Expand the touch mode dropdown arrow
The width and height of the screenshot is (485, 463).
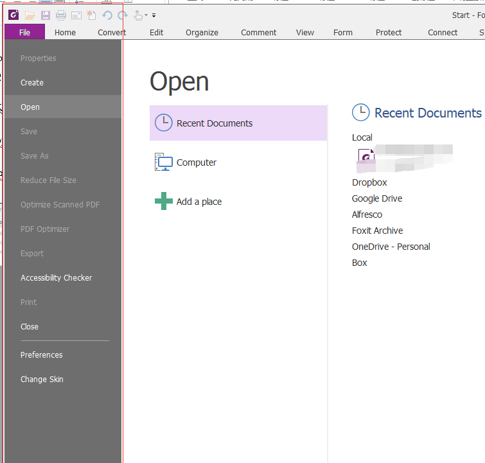pos(146,15)
